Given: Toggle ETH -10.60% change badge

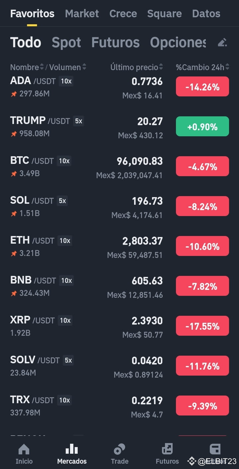Looking at the screenshot, I should coord(202,246).
